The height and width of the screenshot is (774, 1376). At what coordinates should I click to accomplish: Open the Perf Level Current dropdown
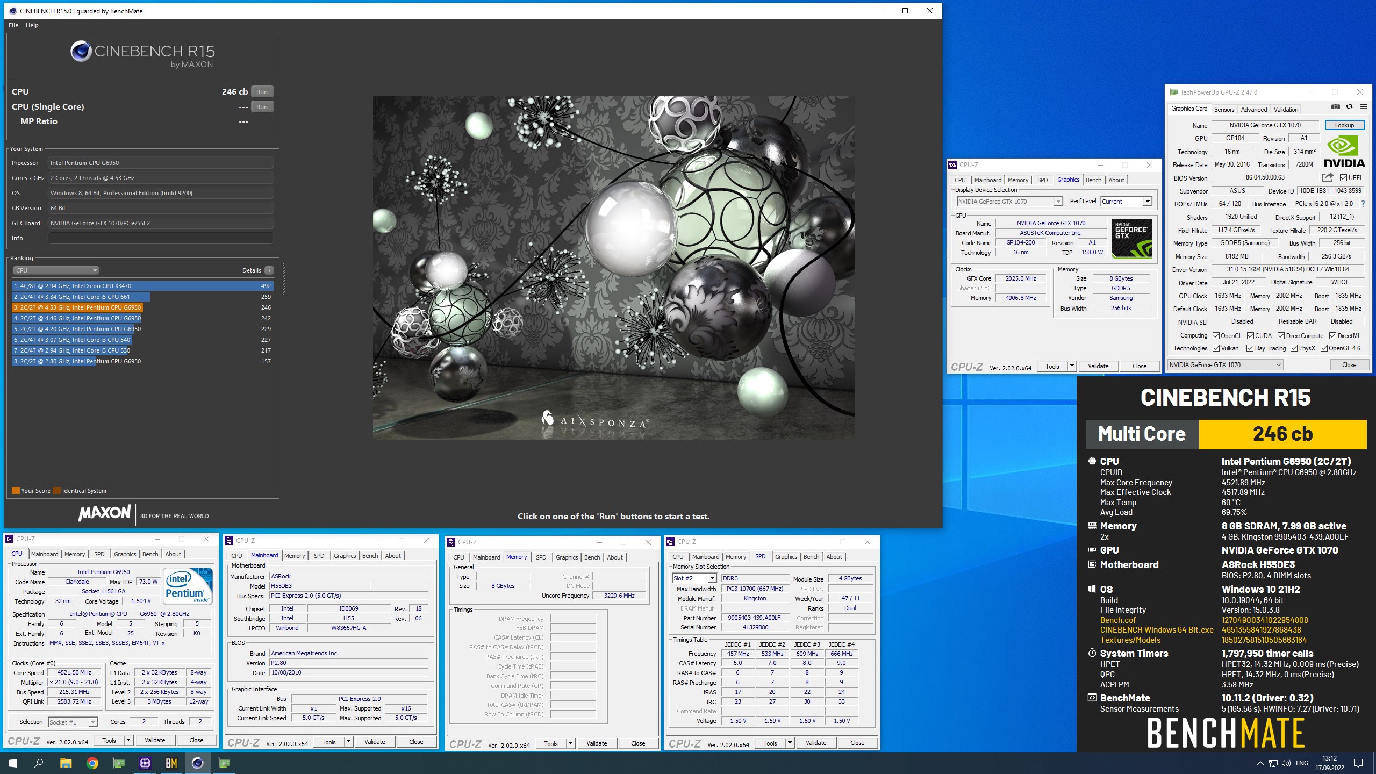1126,202
